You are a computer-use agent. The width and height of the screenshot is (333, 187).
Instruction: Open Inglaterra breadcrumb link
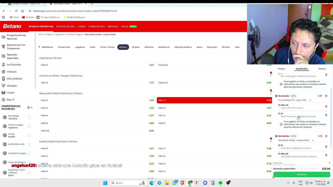click(60, 35)
